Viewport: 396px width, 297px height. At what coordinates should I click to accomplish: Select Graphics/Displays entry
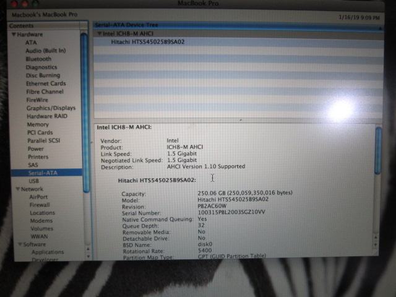(x=51, y=108)
